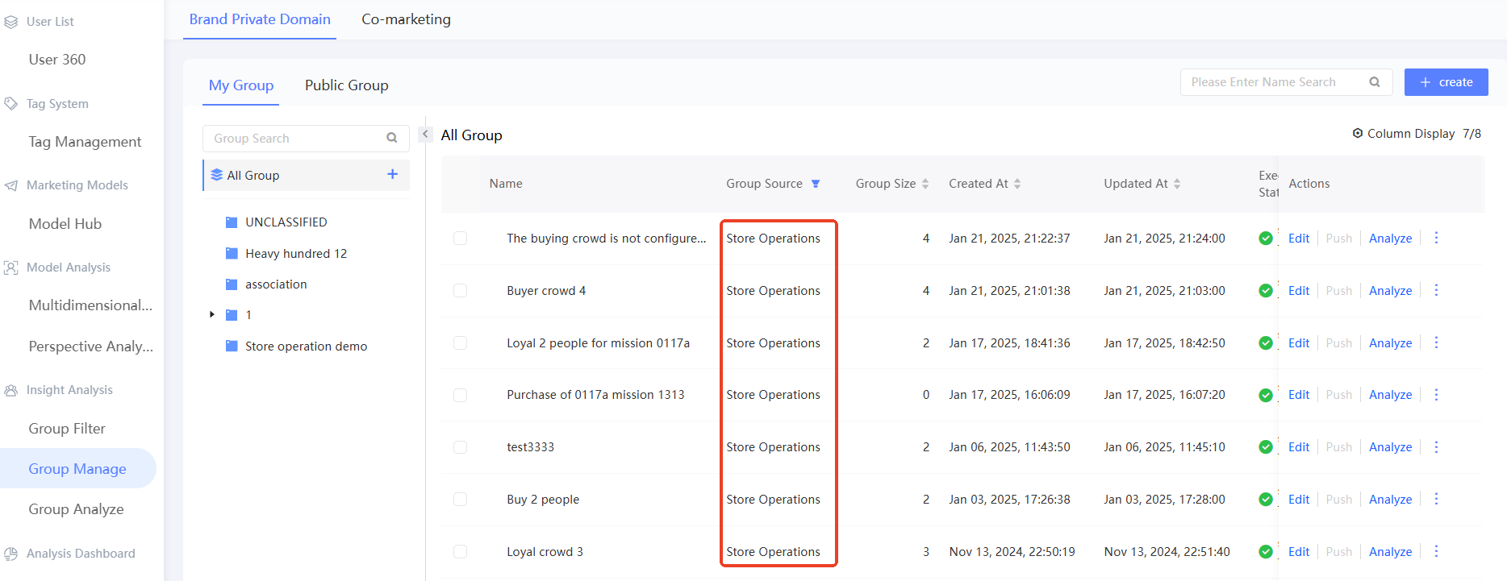This screenshot has height=581, width=1507.
Task: Select All Group in group tree
Action: tap(307, 175)
